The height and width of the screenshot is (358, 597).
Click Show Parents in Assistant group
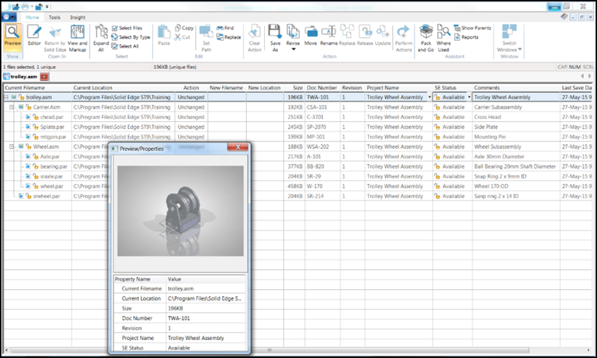(472, 28)
